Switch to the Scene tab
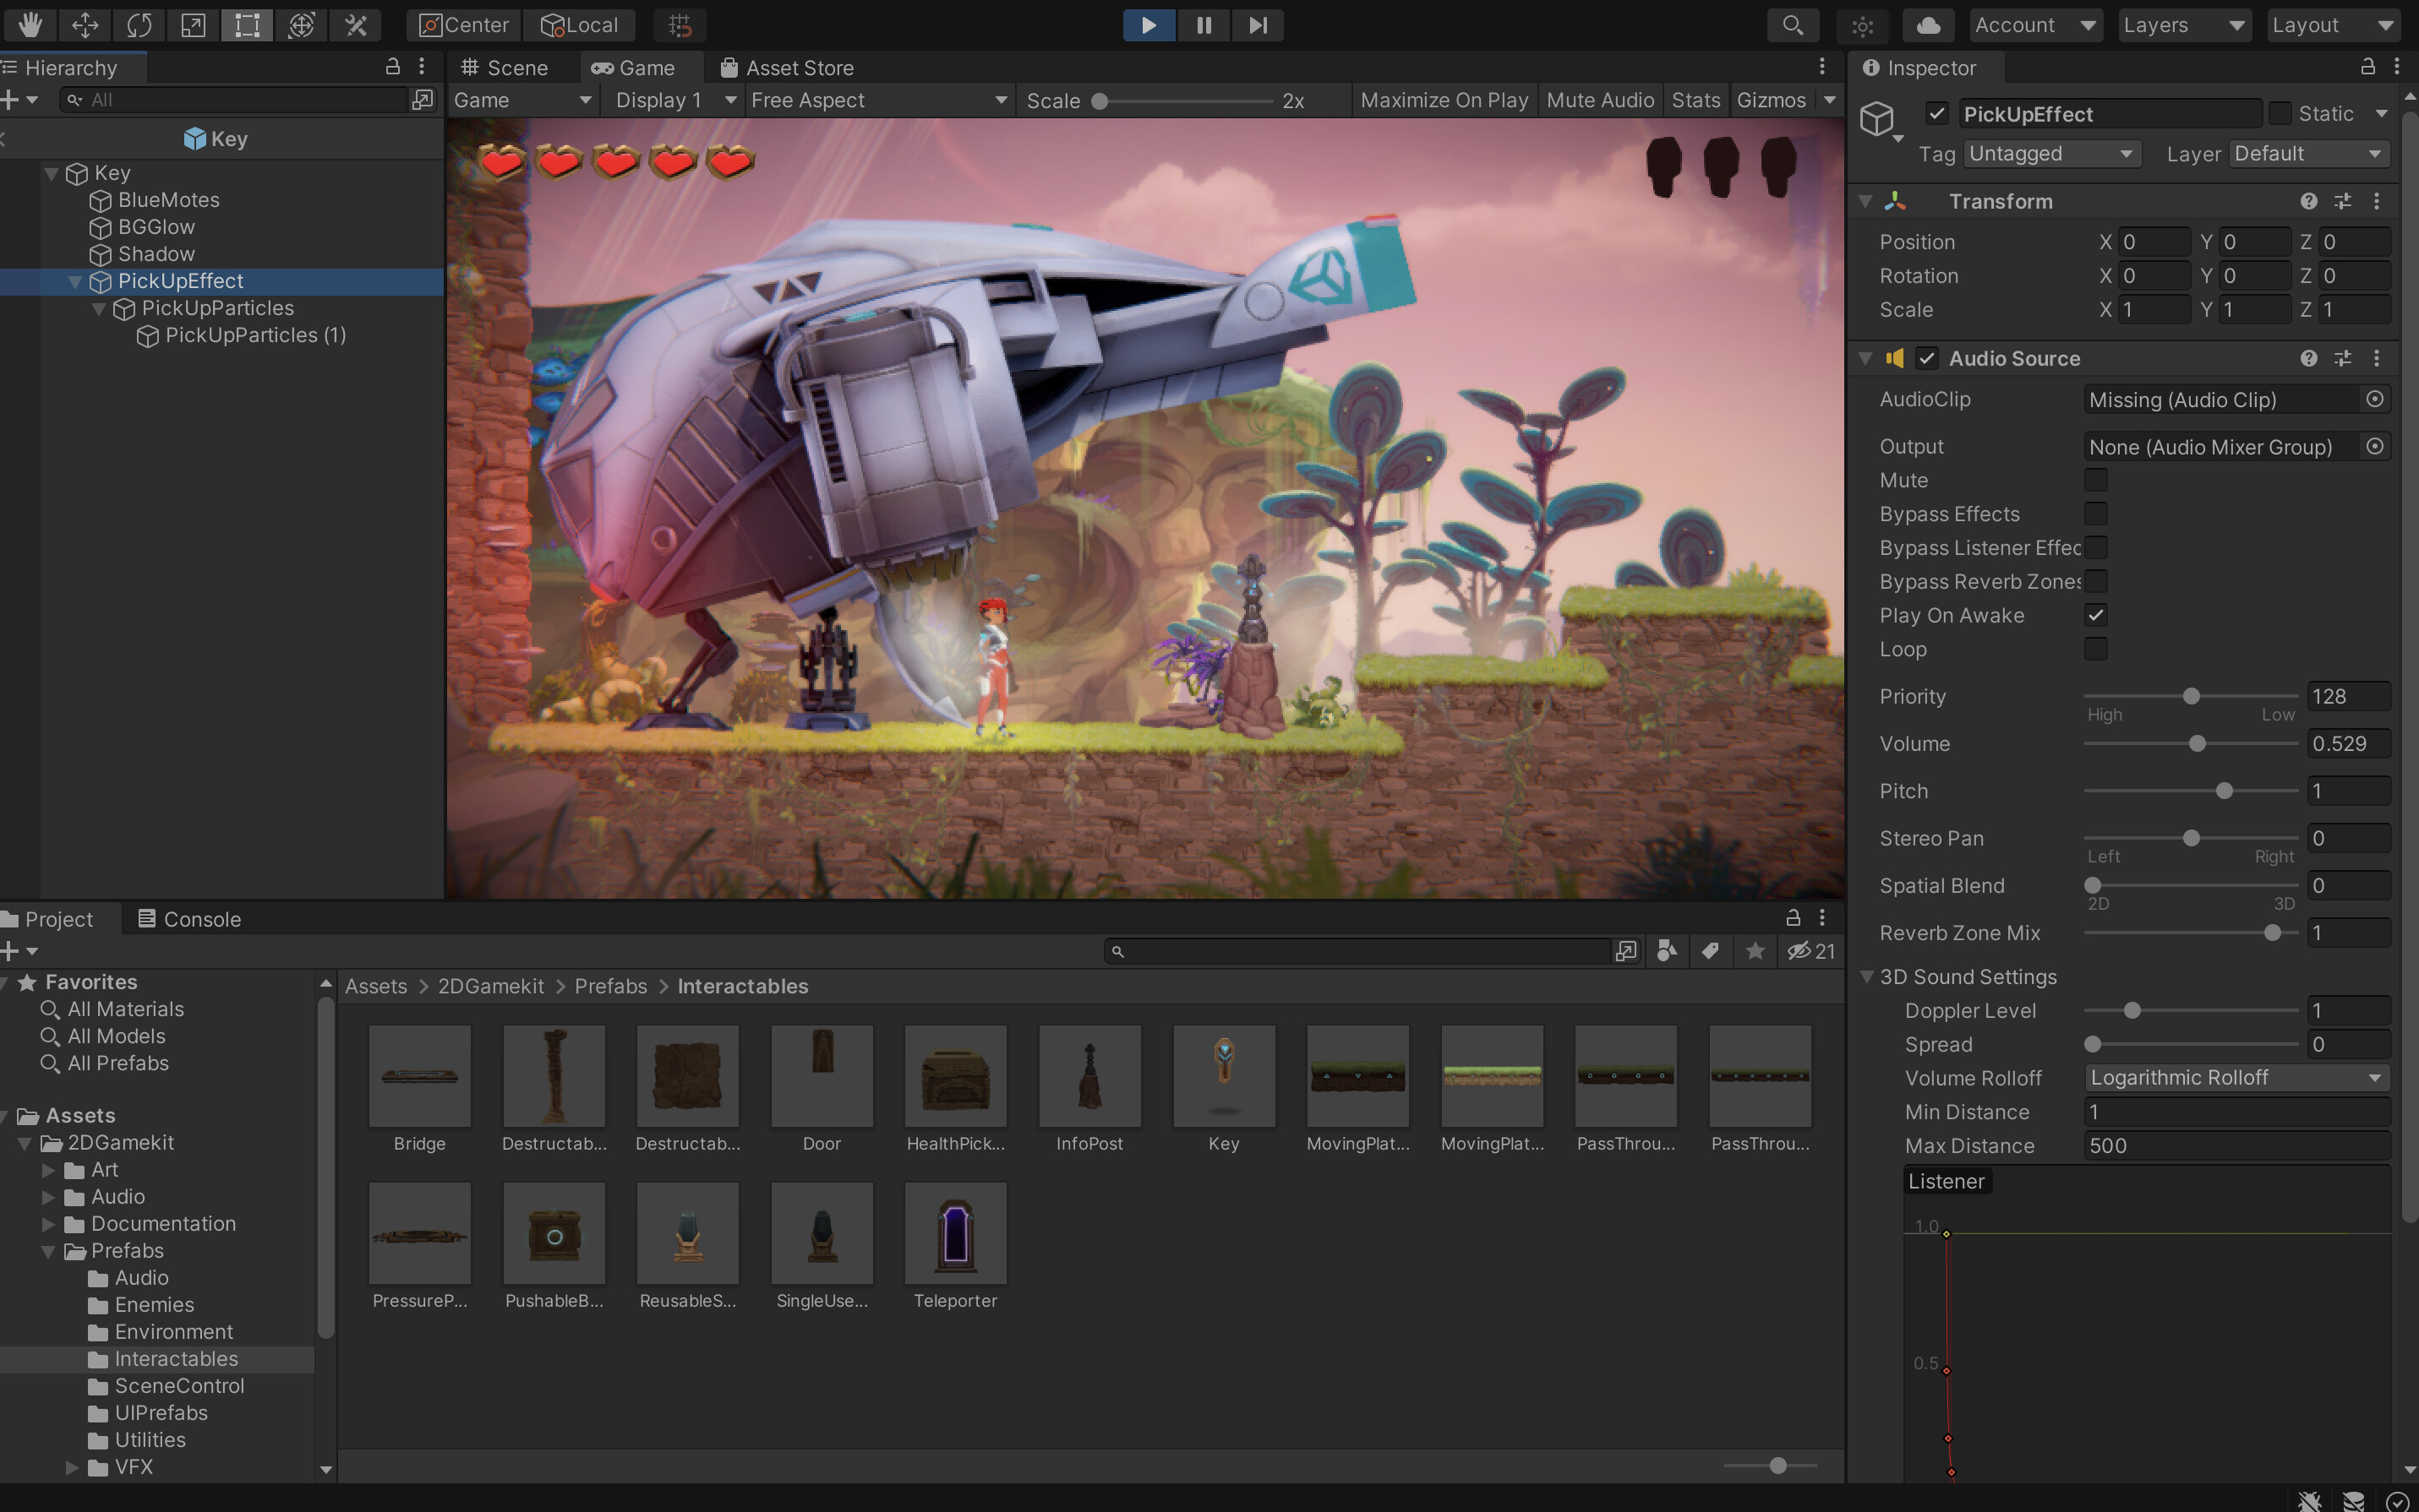 click(x=505, y=68)
